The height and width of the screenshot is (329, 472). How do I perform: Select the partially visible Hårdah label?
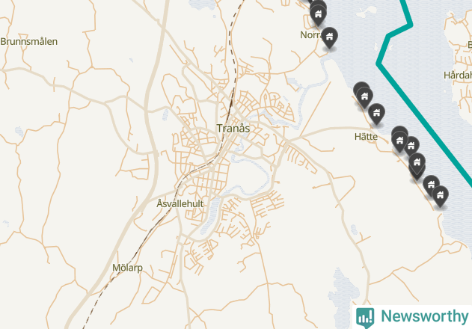click(x=458, y=75)
